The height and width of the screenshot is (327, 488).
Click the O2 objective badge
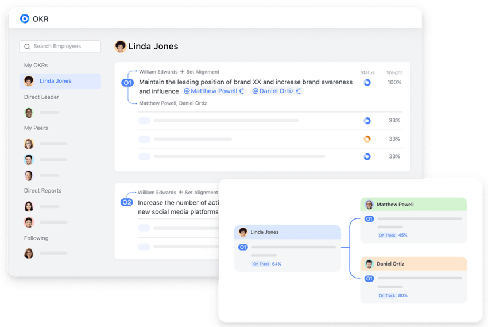(127, 202)
